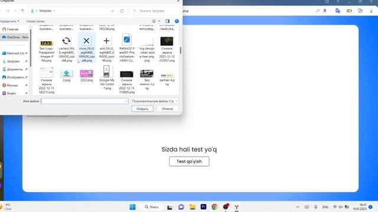Open the Taxi-Logo-Transparent-Images png file

click(x=46, y=51)
